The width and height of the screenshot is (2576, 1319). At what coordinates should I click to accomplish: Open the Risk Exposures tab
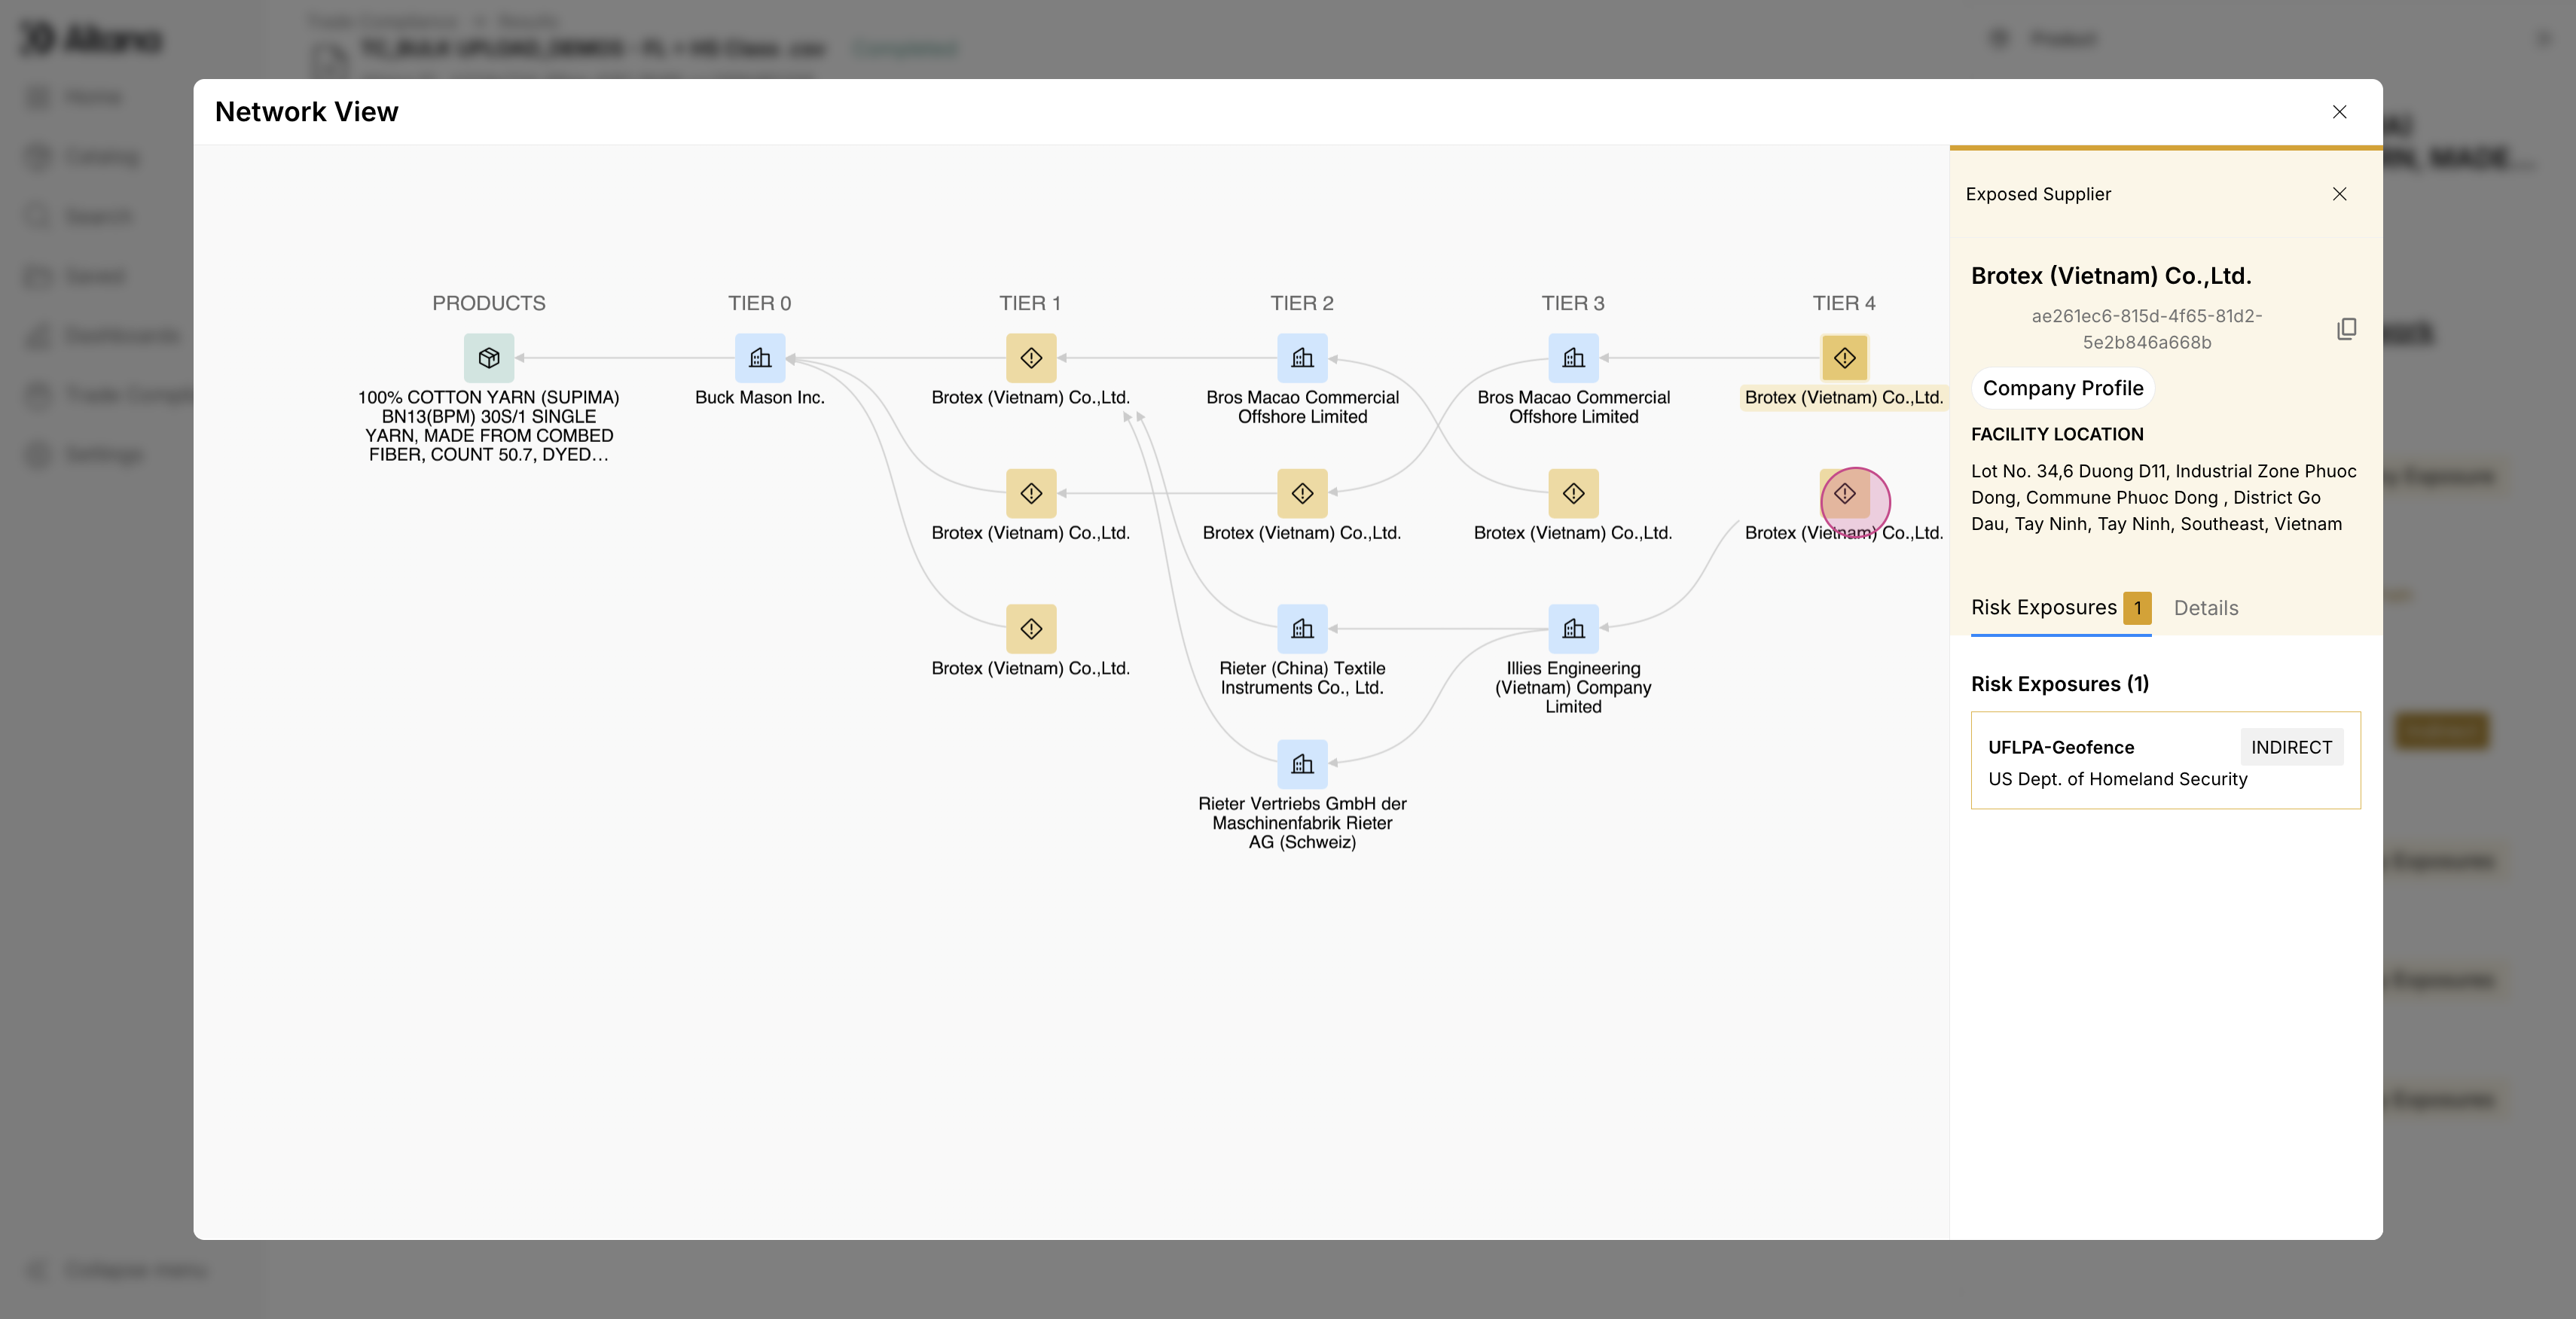click(x=2043, y=608)
